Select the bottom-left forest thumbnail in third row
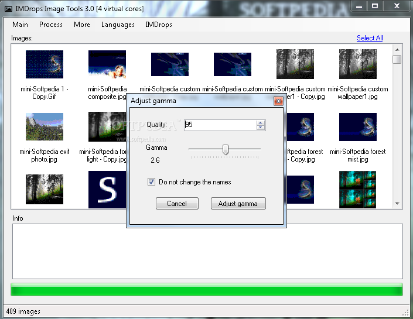 click(x=45, y=189)
